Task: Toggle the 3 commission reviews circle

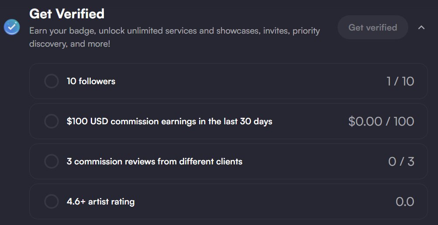Action: click(x=51, y=161)
